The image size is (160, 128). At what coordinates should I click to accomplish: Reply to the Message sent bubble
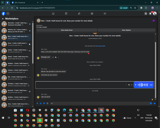tap(56, 57)
